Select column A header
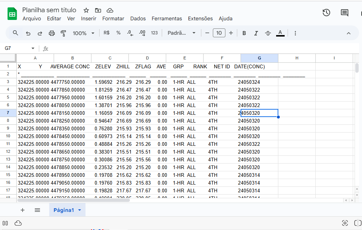This screenshot has height=230, width=362. tap(35, 58)
